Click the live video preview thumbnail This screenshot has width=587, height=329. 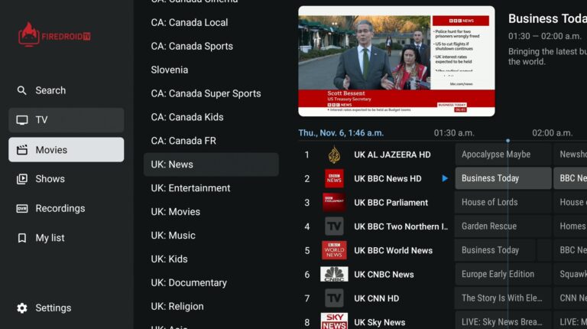point(396,61)
